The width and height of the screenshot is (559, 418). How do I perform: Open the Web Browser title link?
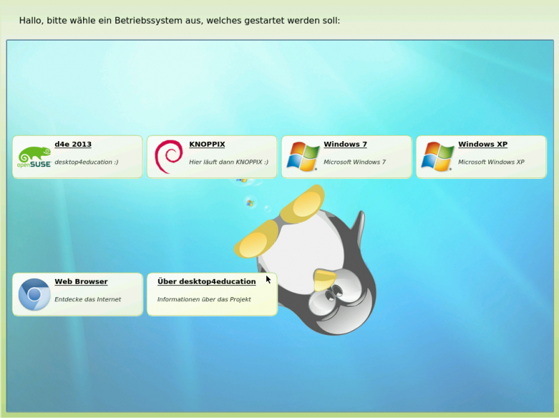tap(81, 282)
